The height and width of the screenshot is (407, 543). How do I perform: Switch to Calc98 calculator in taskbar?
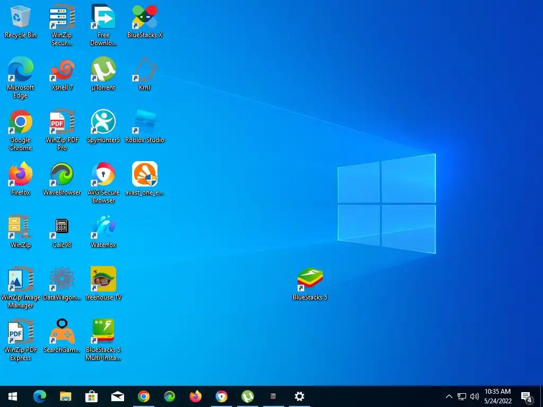[273, 396]
